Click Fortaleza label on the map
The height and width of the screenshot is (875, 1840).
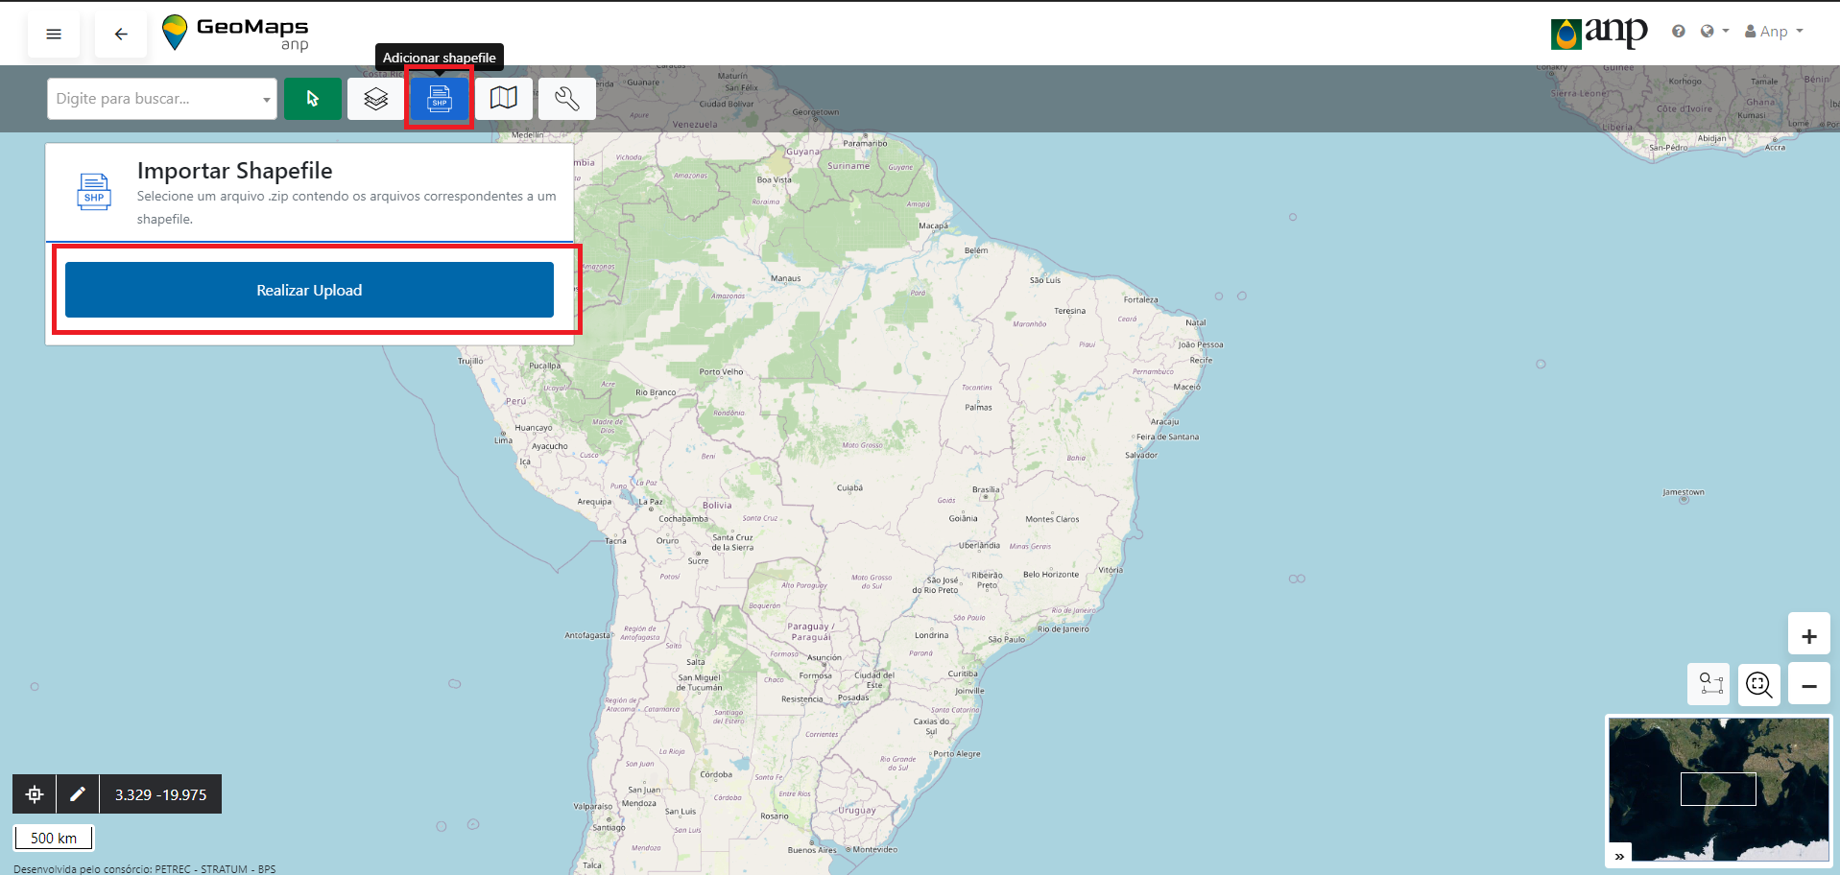[x=1141, y=299]
